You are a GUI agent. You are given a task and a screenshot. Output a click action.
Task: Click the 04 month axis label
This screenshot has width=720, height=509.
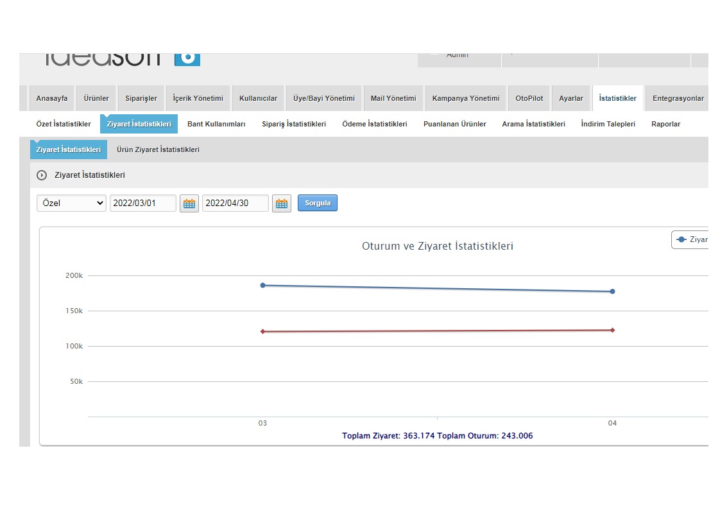click(613, 423)
